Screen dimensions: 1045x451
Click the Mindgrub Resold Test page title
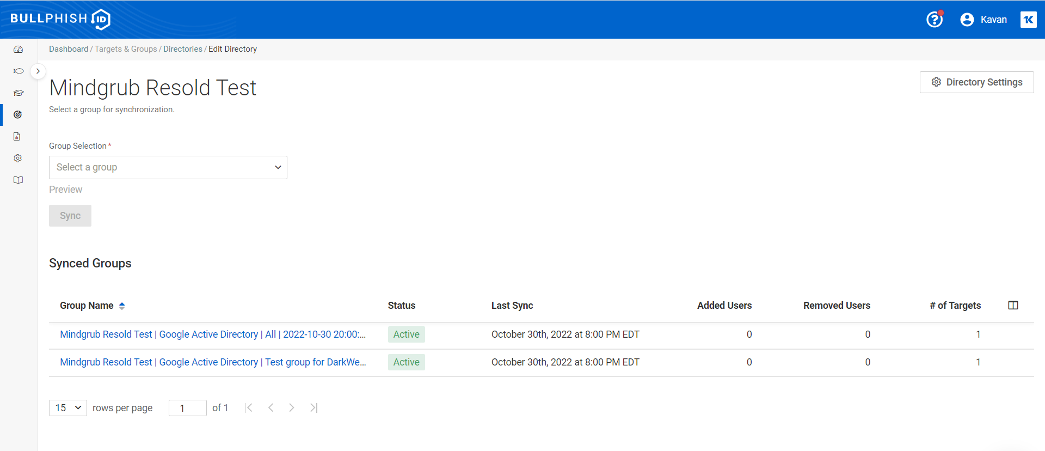[153, 88]
